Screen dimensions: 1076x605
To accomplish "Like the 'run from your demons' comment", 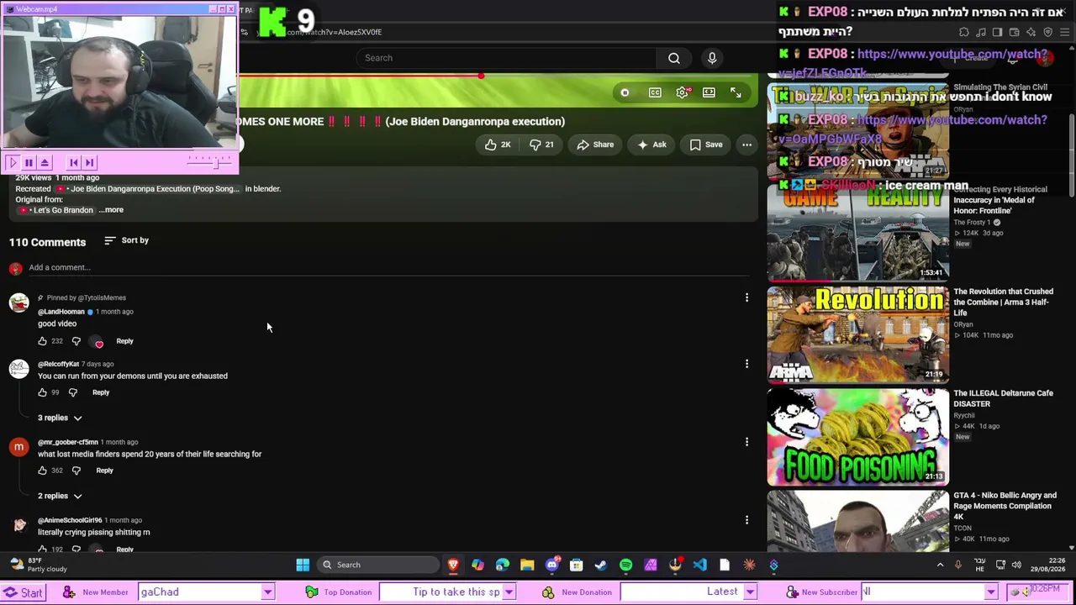I will point(42,392).
